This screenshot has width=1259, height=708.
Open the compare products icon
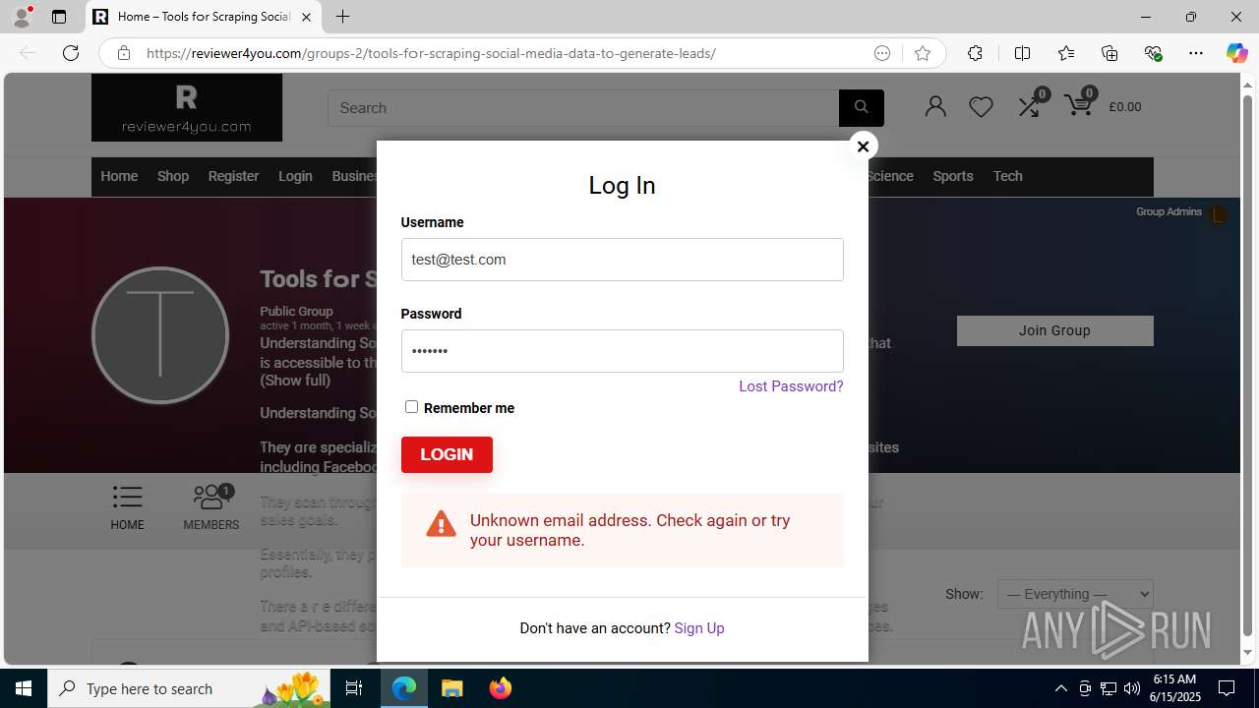[x=1029, y=106]
